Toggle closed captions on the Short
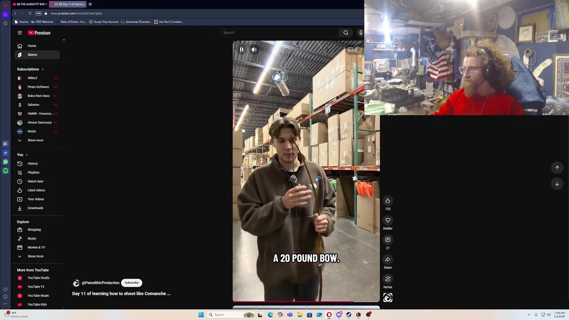This screenshot has height=320, width=569. click(350, 50)
